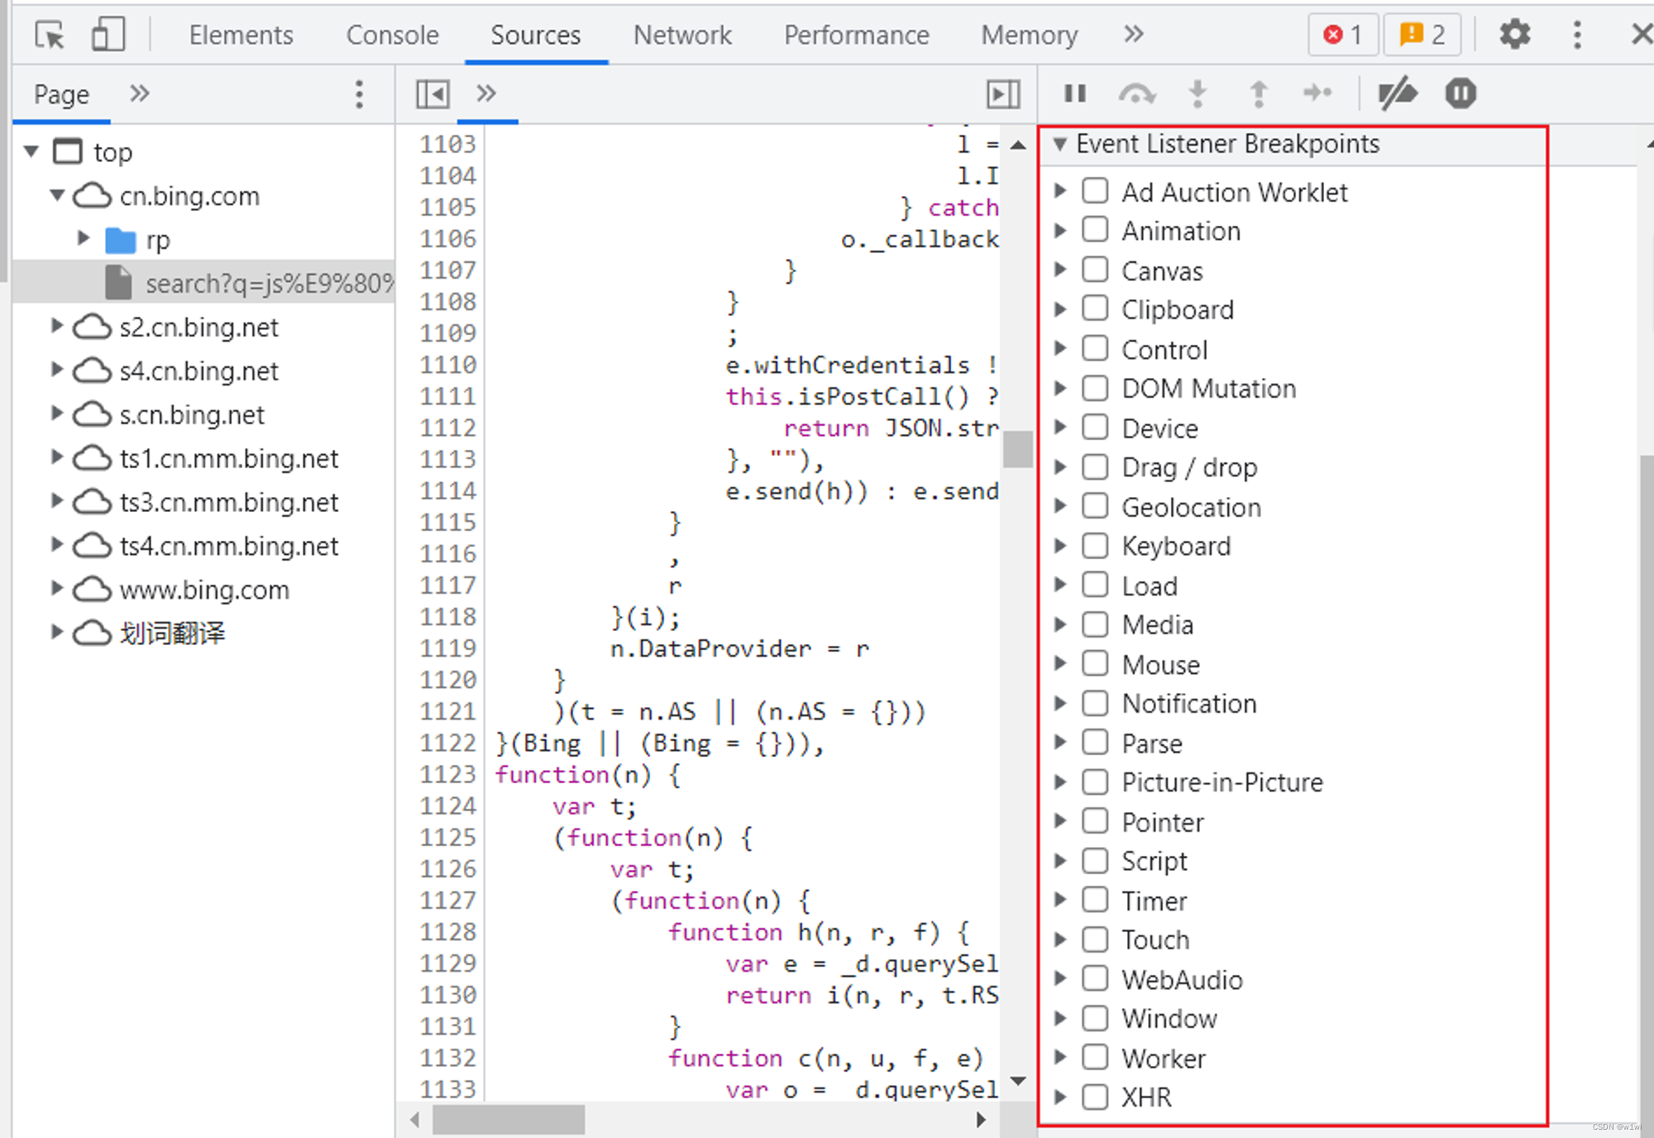Select the top frame icon
This screenshot has height=1138, width=1654.
(x=68, y=151)
